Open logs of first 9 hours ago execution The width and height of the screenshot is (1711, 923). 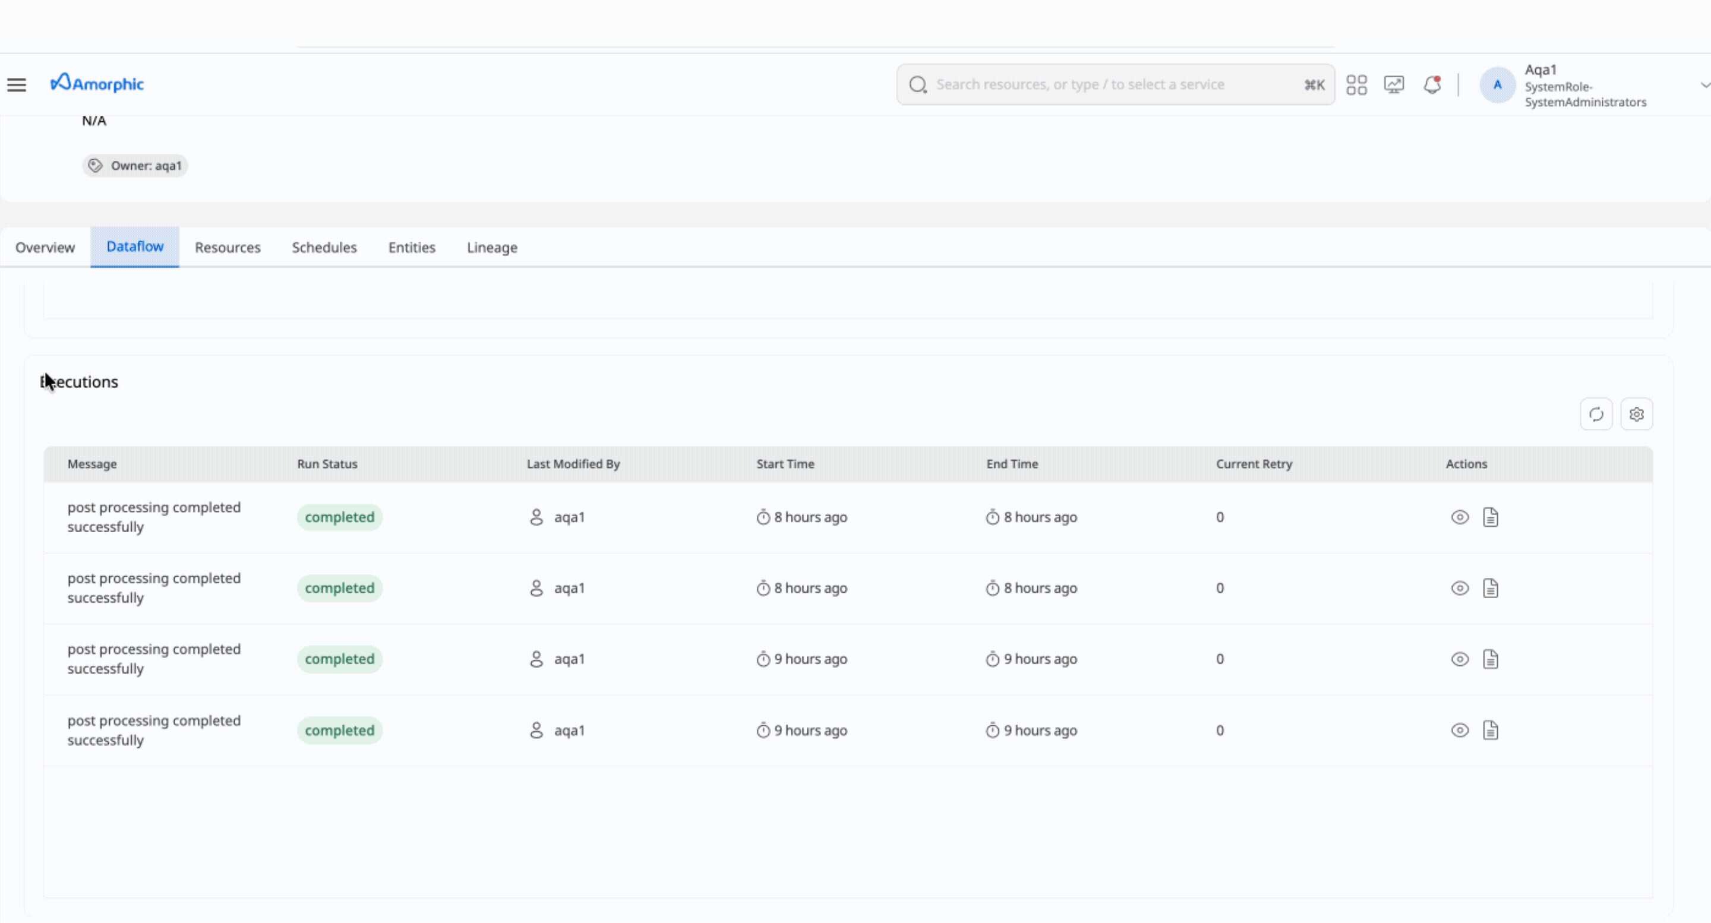(x=1491, y=659)
